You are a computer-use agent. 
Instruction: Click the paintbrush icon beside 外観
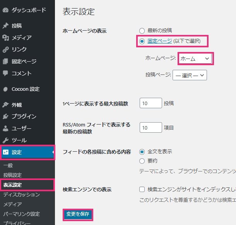pos(5,105)
